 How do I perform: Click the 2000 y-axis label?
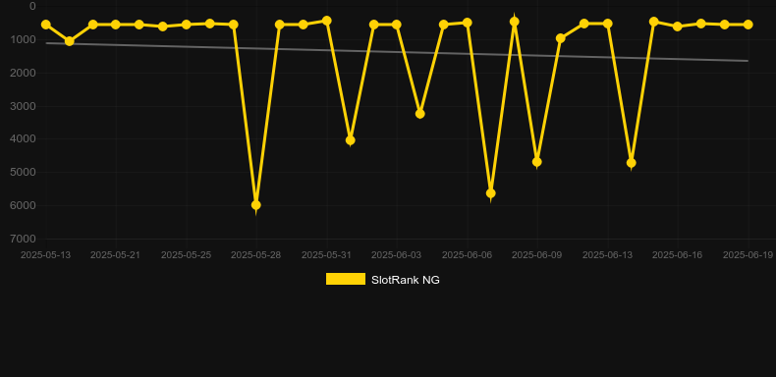(x=23, y=73)
